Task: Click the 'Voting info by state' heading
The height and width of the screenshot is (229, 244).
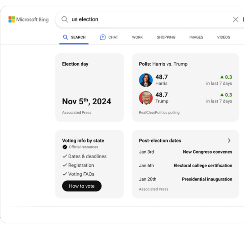Action: click(x=83, y=140)
